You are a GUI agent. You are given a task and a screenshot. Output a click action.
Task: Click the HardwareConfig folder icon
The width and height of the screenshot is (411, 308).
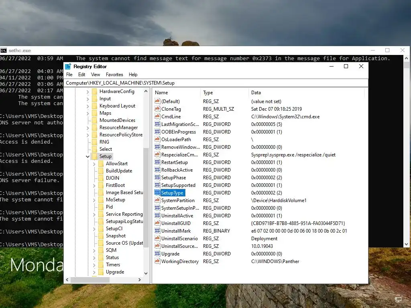pos(95,91)
